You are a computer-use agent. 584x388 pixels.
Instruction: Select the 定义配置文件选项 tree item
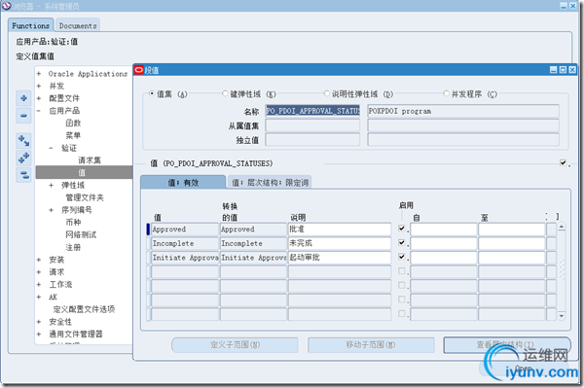tap(84, 309)
